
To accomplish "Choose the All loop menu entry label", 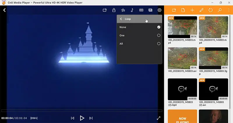I will pos(121,44).
